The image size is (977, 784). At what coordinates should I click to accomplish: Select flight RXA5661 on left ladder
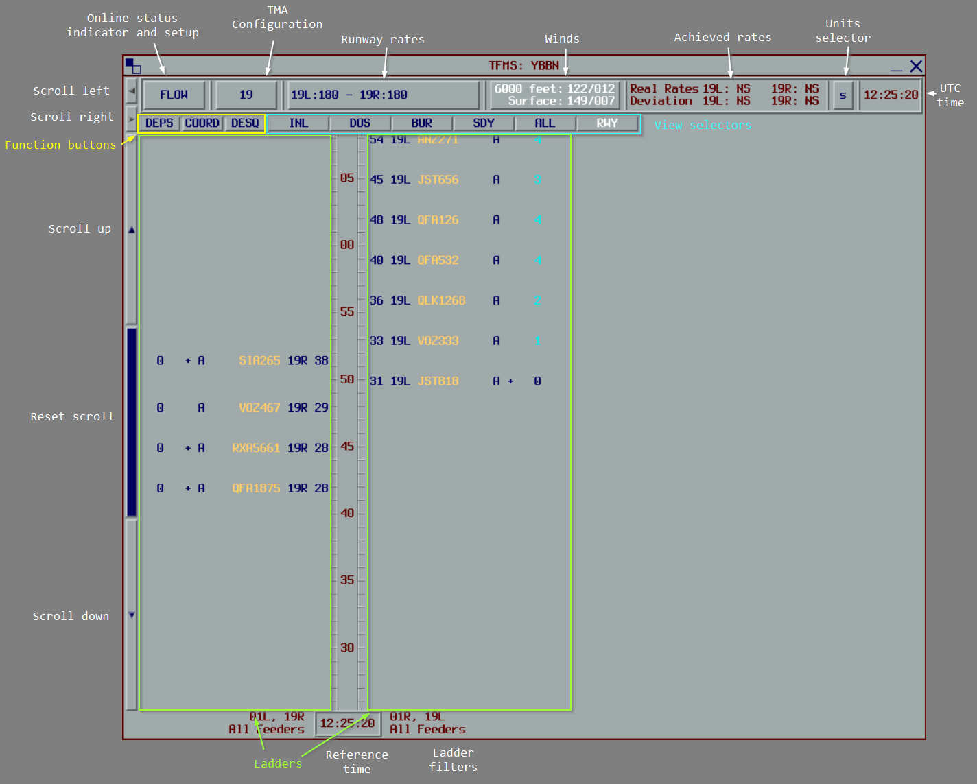[x=256, y=448]
